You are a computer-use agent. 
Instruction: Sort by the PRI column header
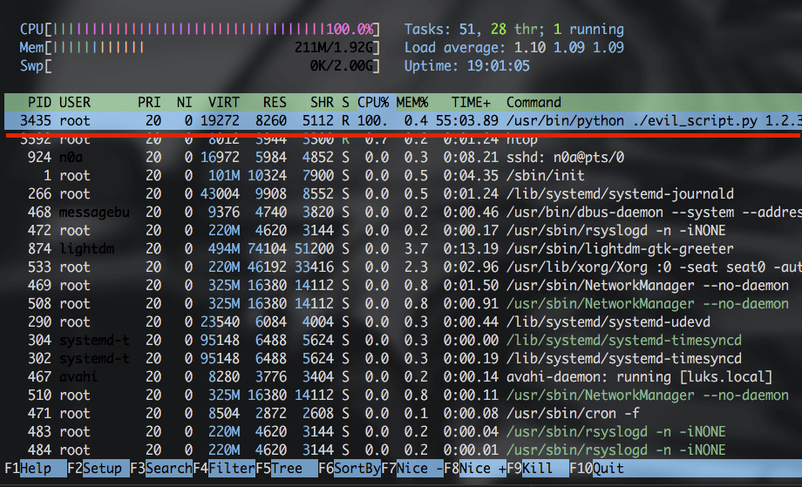(149, 102)
